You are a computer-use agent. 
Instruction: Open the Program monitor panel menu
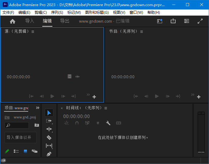point(142,32)
